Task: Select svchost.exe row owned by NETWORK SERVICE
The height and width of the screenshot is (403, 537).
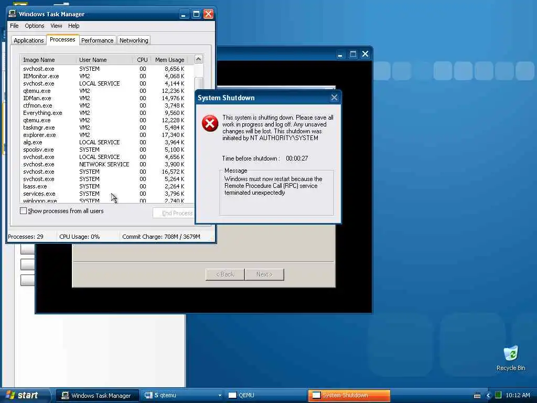Action: click(107, 164)
